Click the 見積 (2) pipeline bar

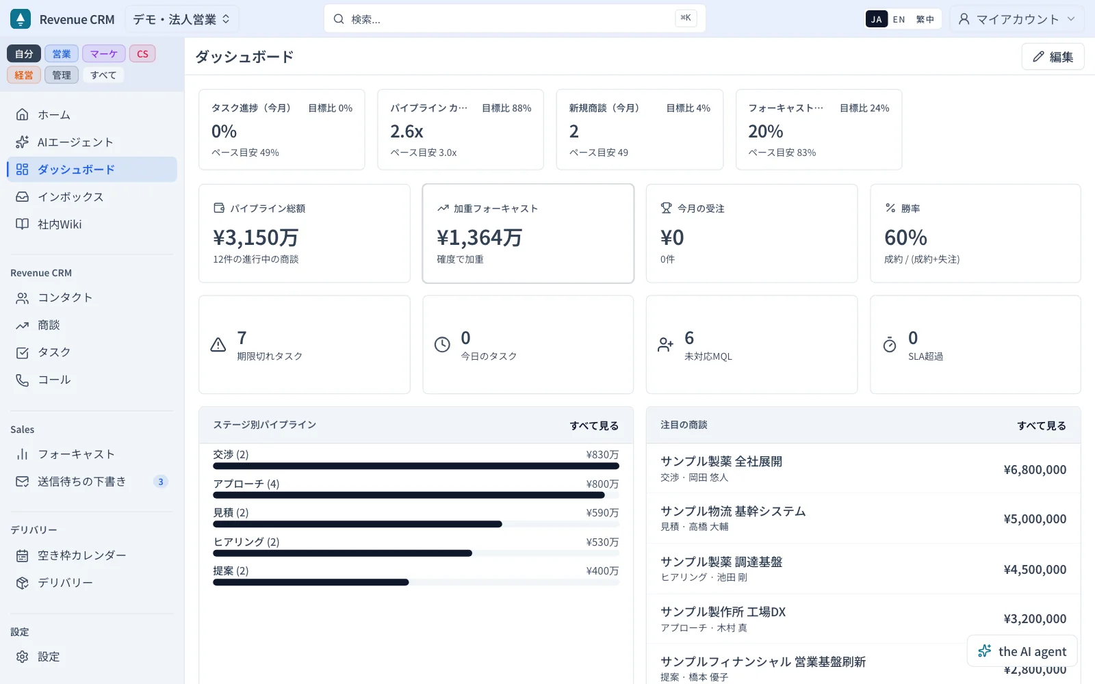pos(416,524)
